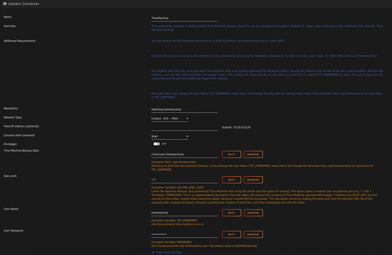Click the 'sets the username time machine runs as' text
Viewport: 392px width, 255px height.
point(177,224)
